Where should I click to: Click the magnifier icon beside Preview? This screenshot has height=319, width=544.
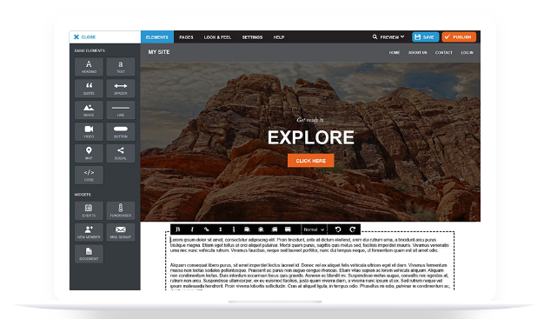coord(375,37)
